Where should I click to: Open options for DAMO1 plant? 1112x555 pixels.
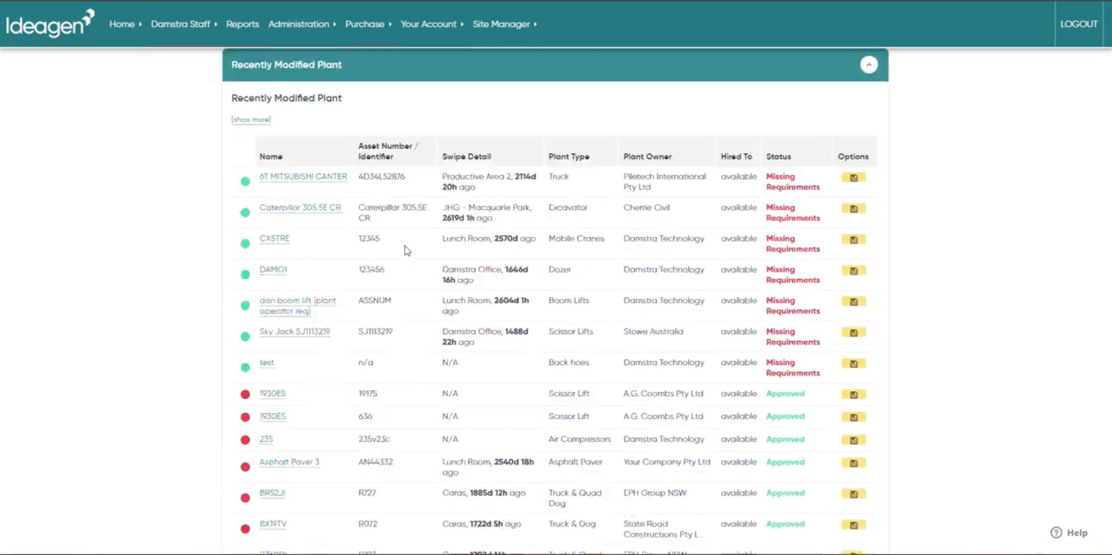pyautogui.click(x=853, y=271)
